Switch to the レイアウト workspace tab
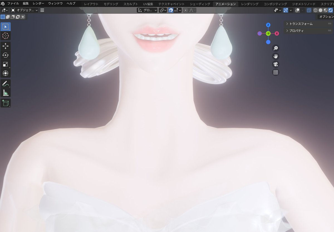The image size is (334, 232). pos(91,4)
